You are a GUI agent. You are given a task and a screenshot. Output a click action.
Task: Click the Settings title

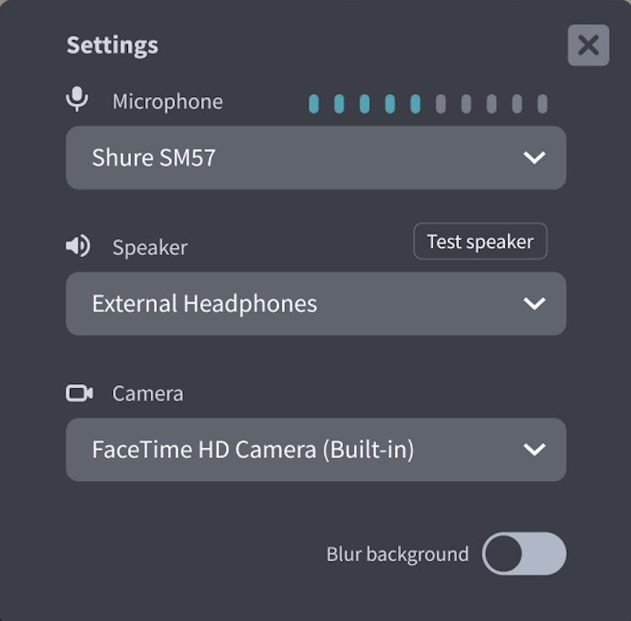[x=112, y=45]
